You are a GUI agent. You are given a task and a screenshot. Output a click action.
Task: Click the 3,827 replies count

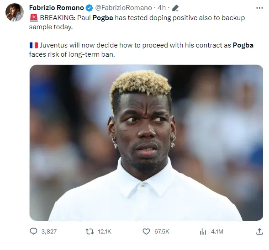click(x=49, y=231)
